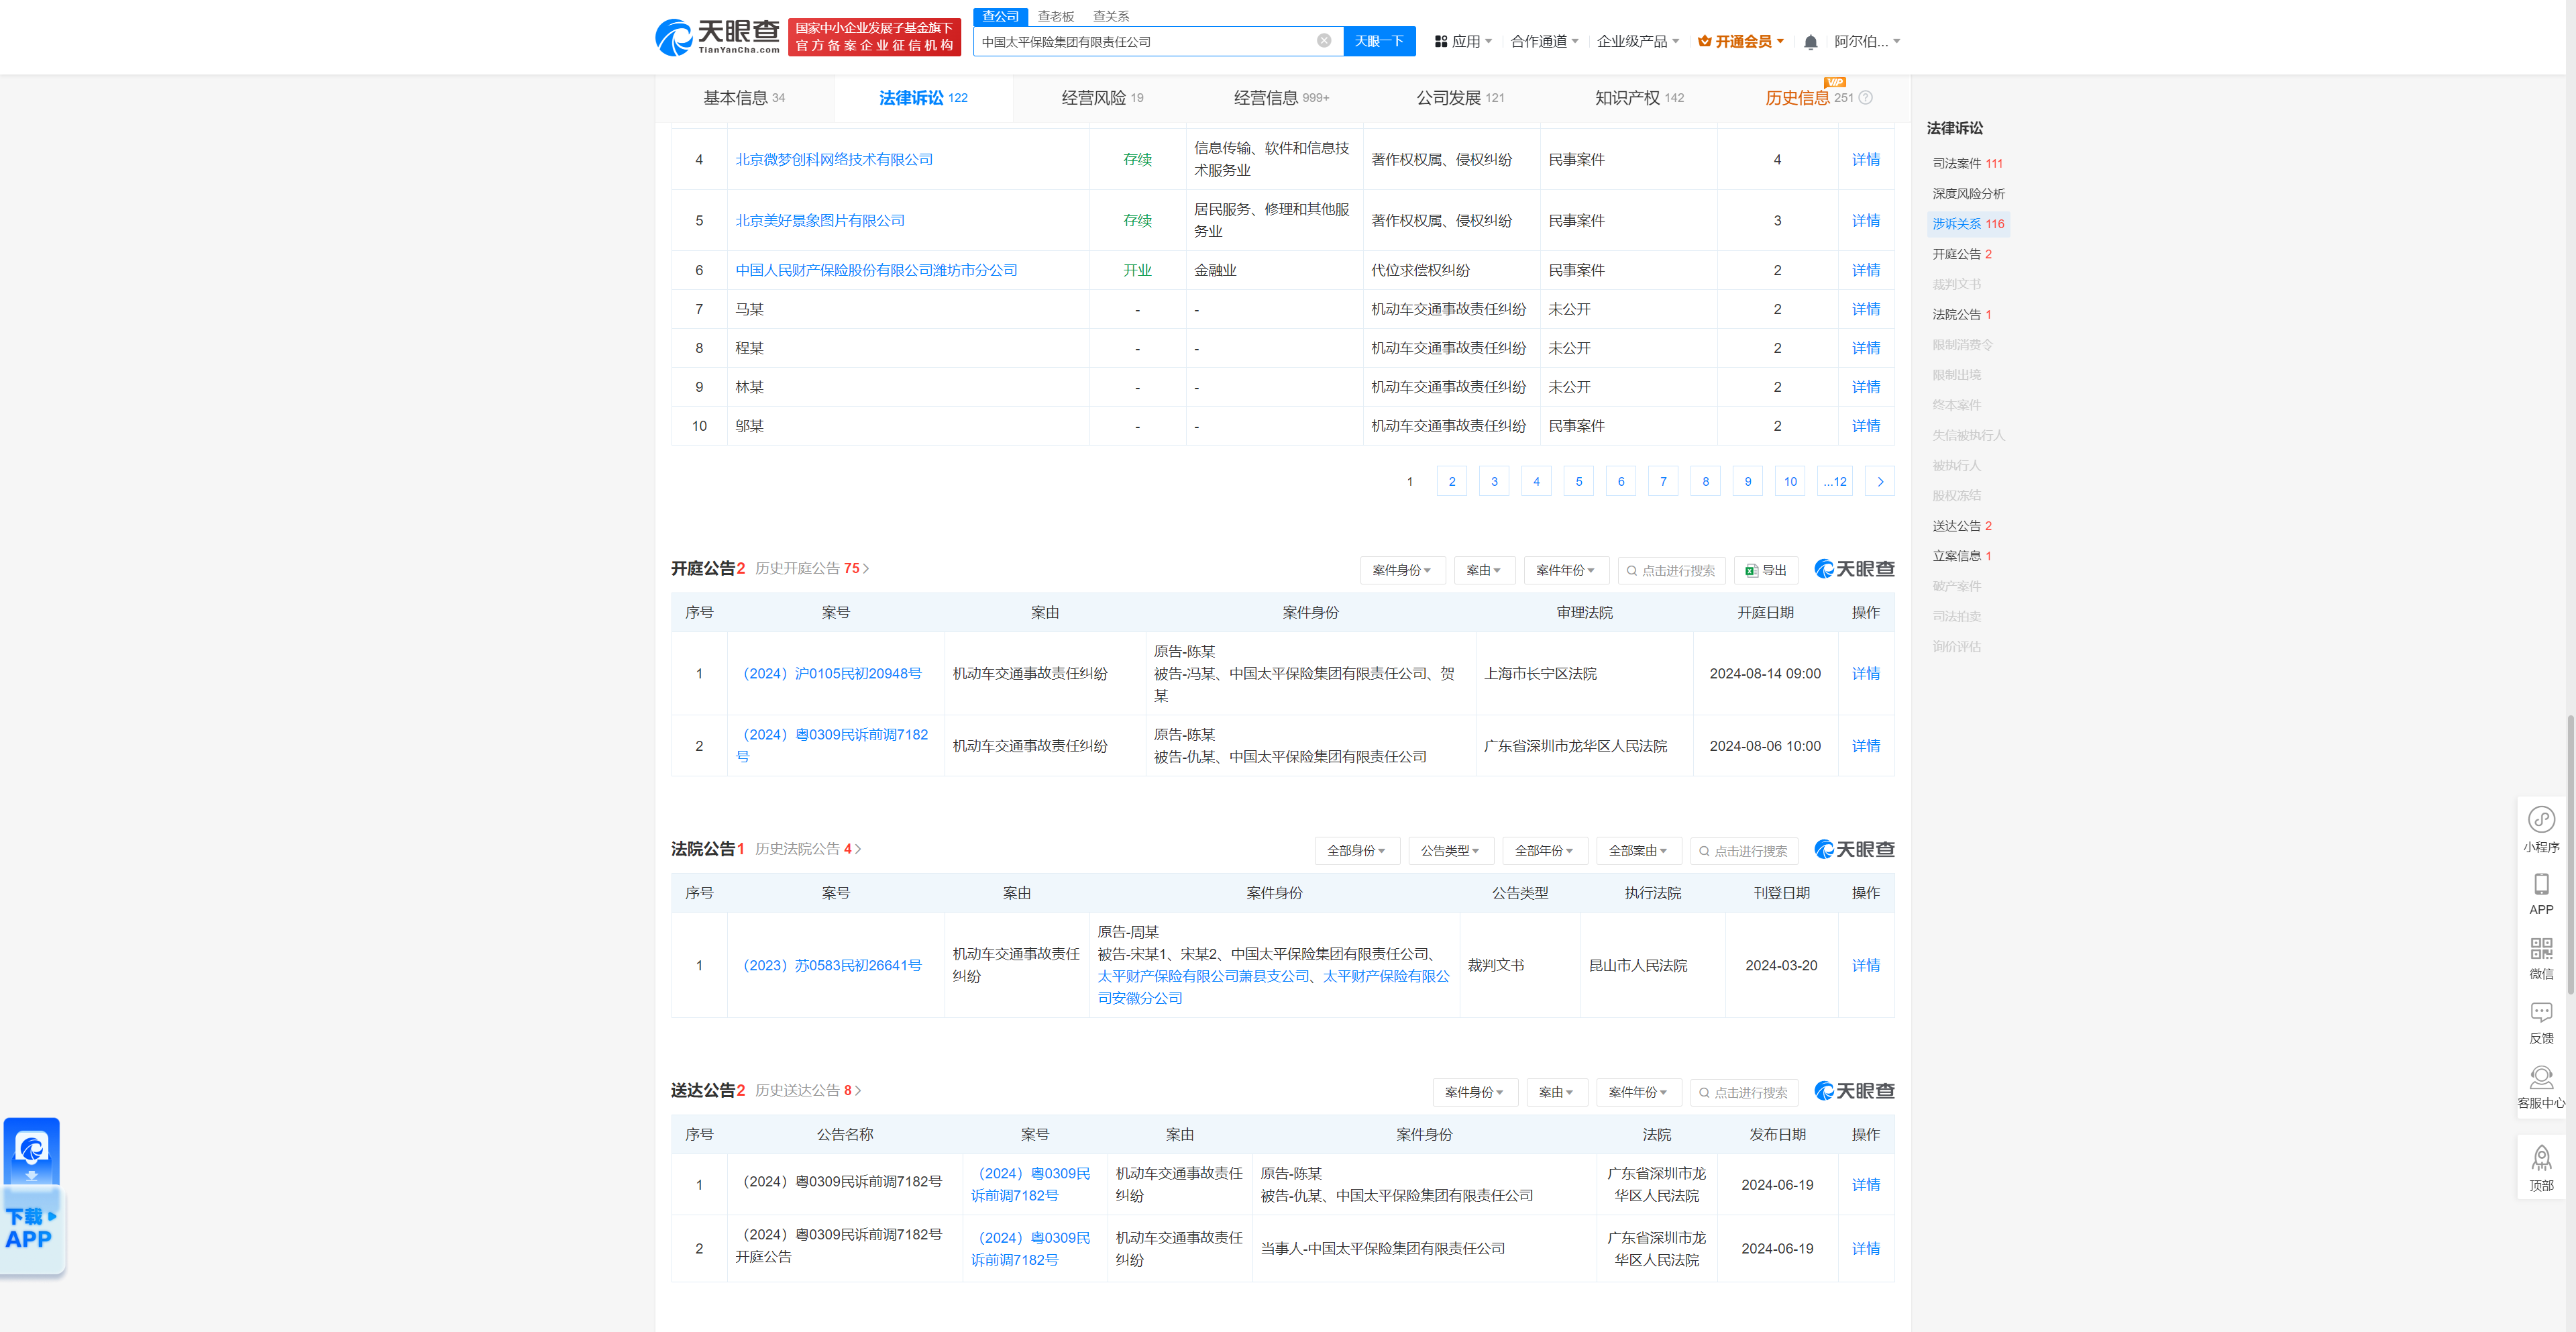Open 案件身份 filter in 开庭公告
The width and height of the screenshot is (2576, 1332).
click(x=1402, y=570)
